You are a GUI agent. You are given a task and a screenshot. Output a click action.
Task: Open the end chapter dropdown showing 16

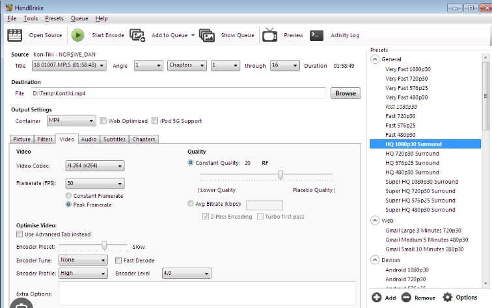[x=284, y=65]
